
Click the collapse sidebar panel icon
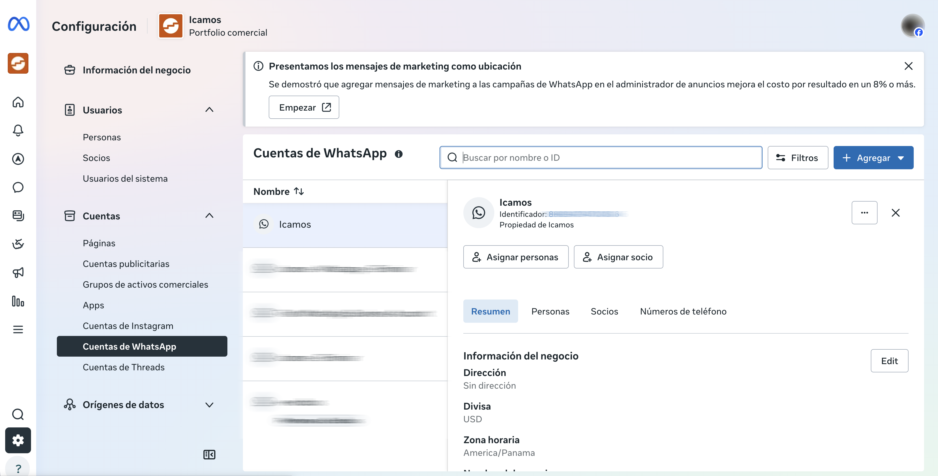[209, 455]
